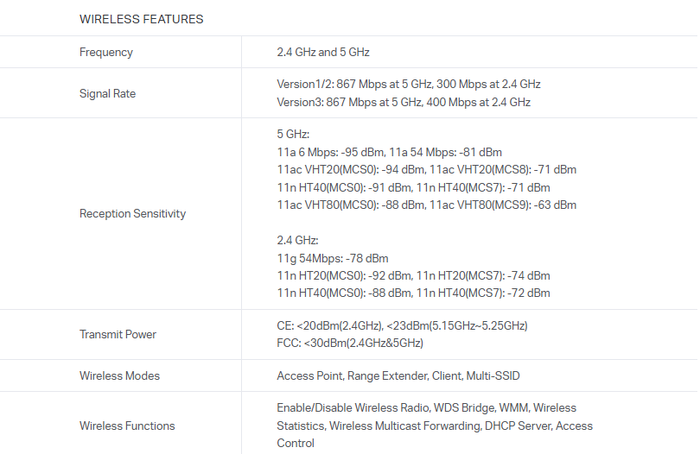Select the '2.4 GHz and 5 GHz' value
Screen dimensions: 700x454
pos(322,52)
